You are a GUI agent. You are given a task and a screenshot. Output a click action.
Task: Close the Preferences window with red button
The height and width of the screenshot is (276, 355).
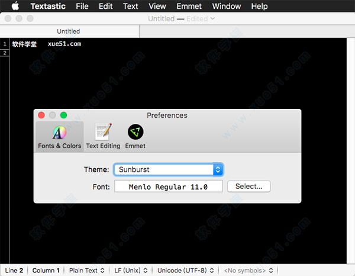pos(41,115)
